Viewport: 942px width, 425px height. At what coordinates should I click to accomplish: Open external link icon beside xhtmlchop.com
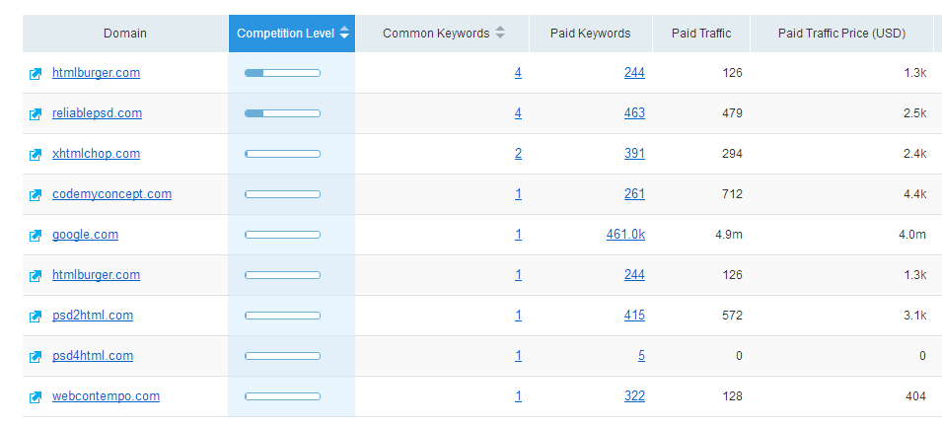pos(36,154)
